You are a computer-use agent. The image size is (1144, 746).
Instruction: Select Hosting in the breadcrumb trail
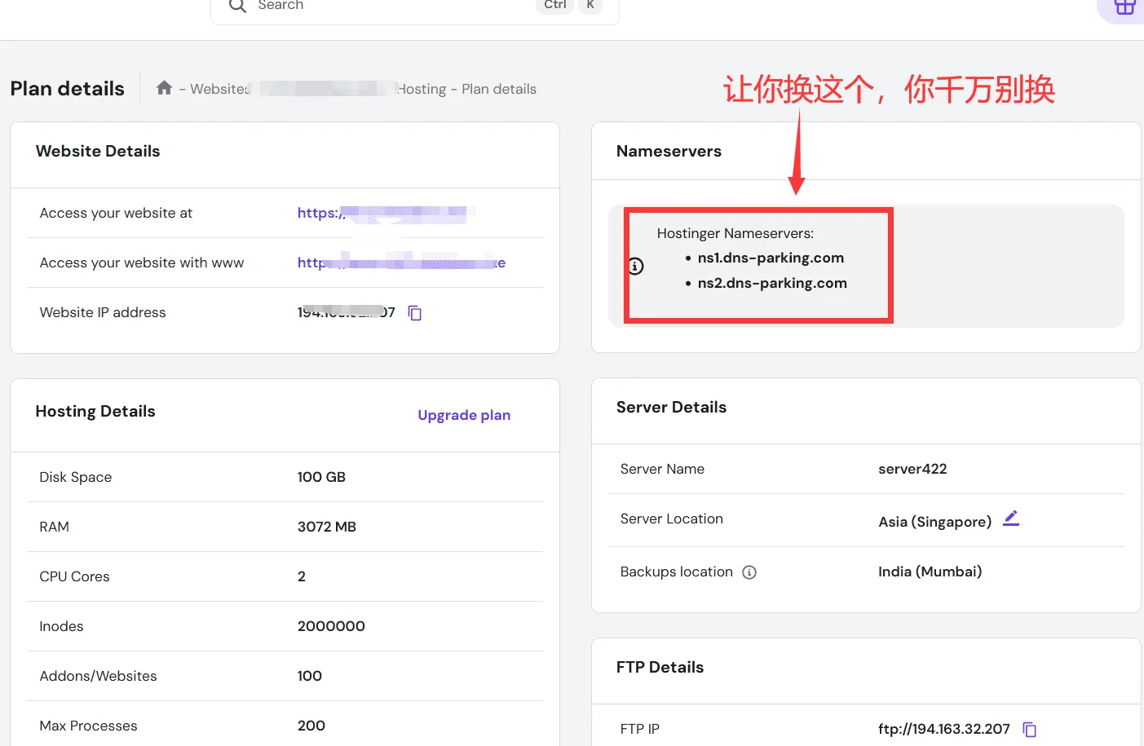pos(422,89)
